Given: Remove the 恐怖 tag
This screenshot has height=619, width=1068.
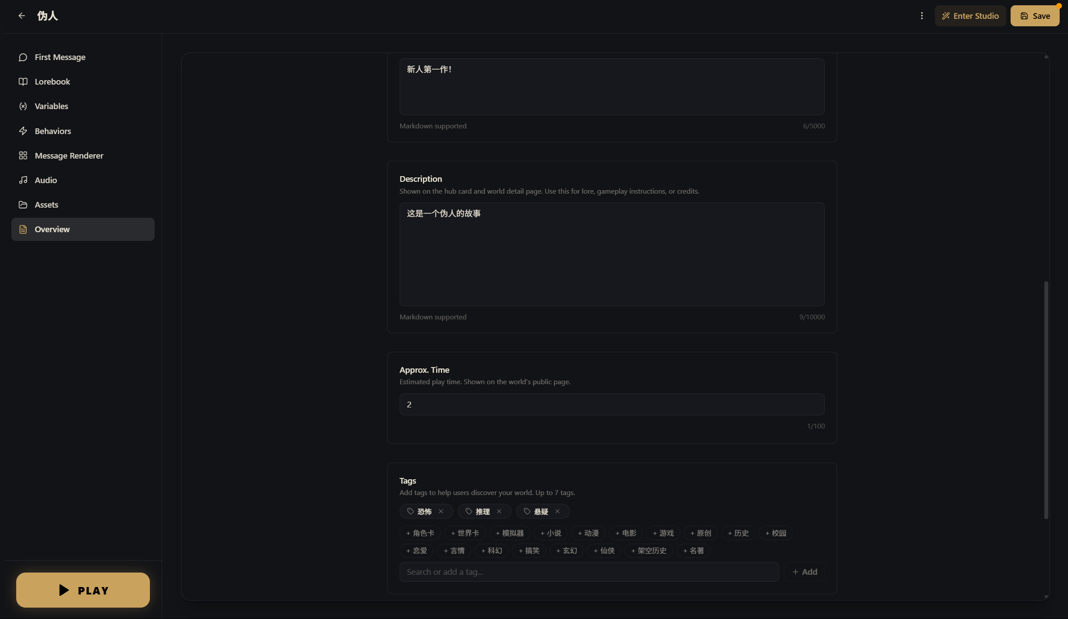Looking at the screenshot, I should [441, 511].
